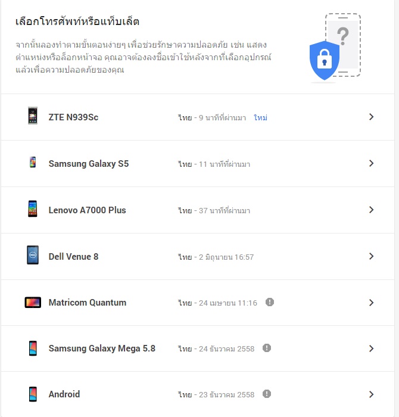This screenshot has height=417, width=399.
Task: Click the Dell Venue 8 last-seen date text
Action: (x=226, y=257)
